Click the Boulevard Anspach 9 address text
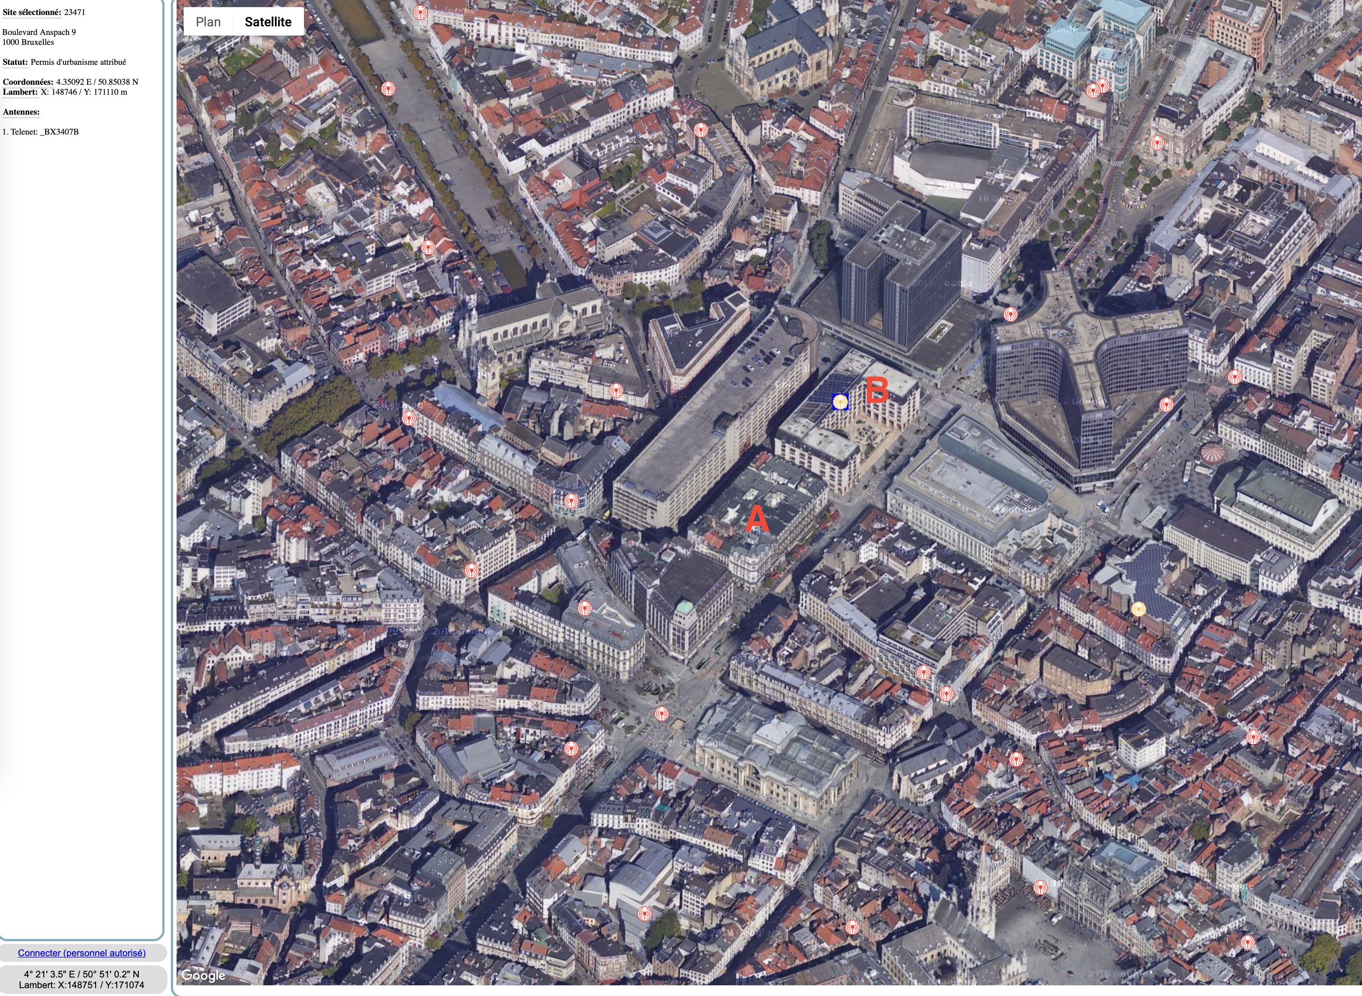This screenshot has height=996, width=1362. (39, 32)
